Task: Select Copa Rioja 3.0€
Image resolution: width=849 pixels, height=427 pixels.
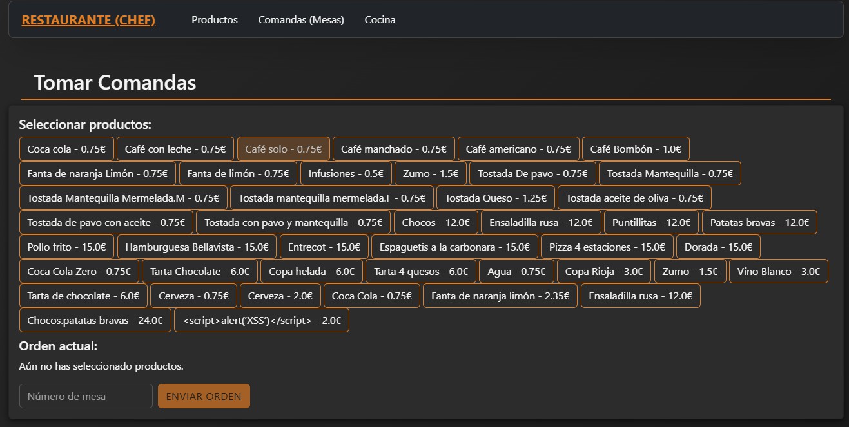Action: pos(604,271)
